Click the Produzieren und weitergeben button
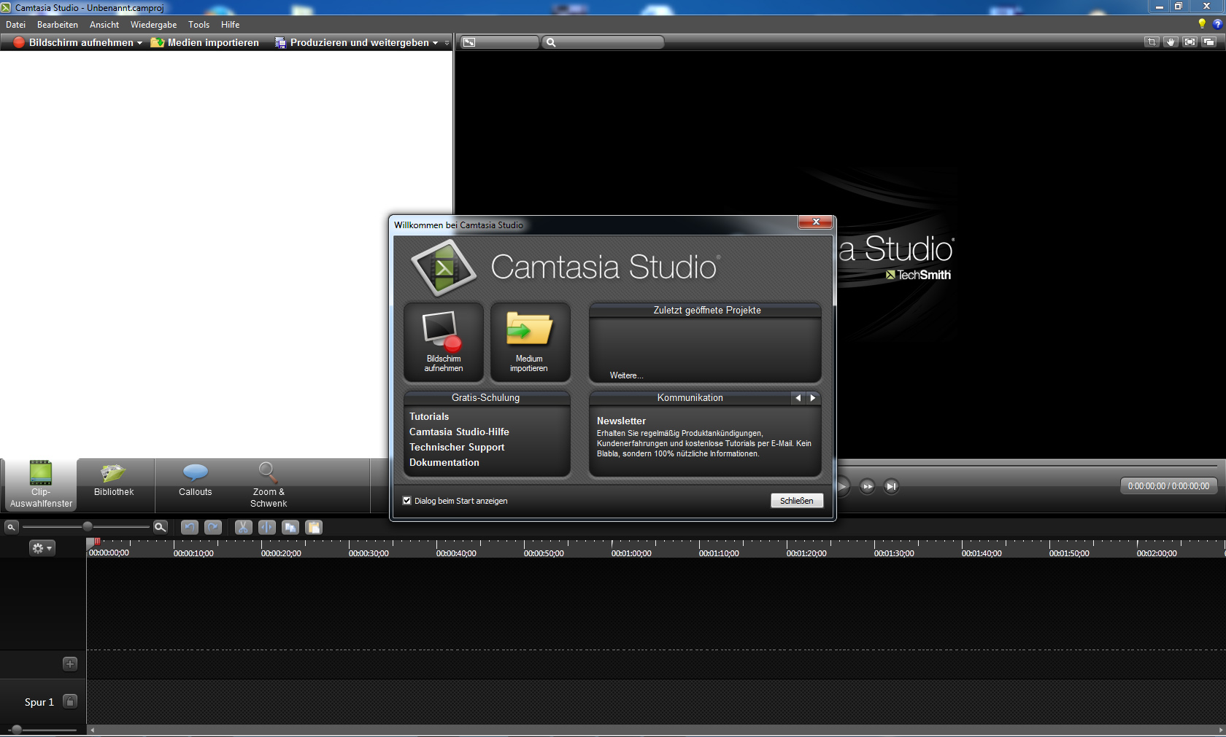Screen dimensions: 1226x737 [352, 42]
